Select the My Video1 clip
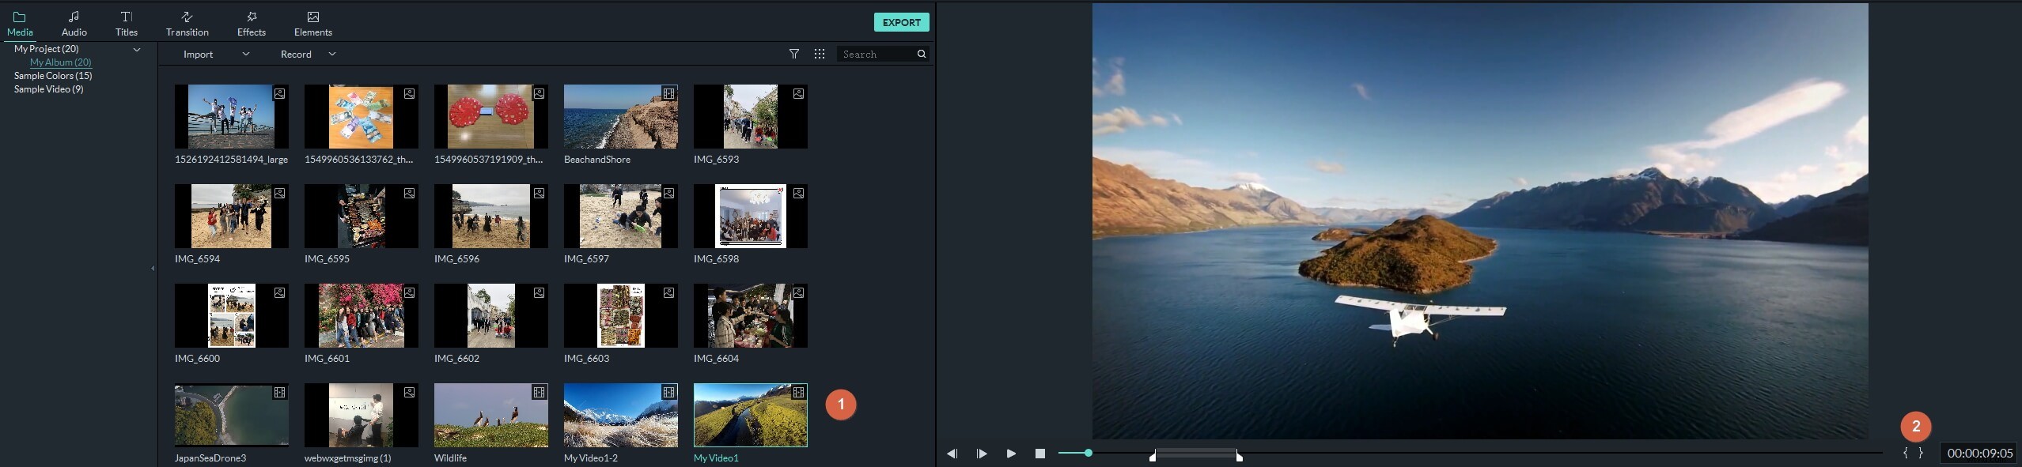 (x=751, y=415)
